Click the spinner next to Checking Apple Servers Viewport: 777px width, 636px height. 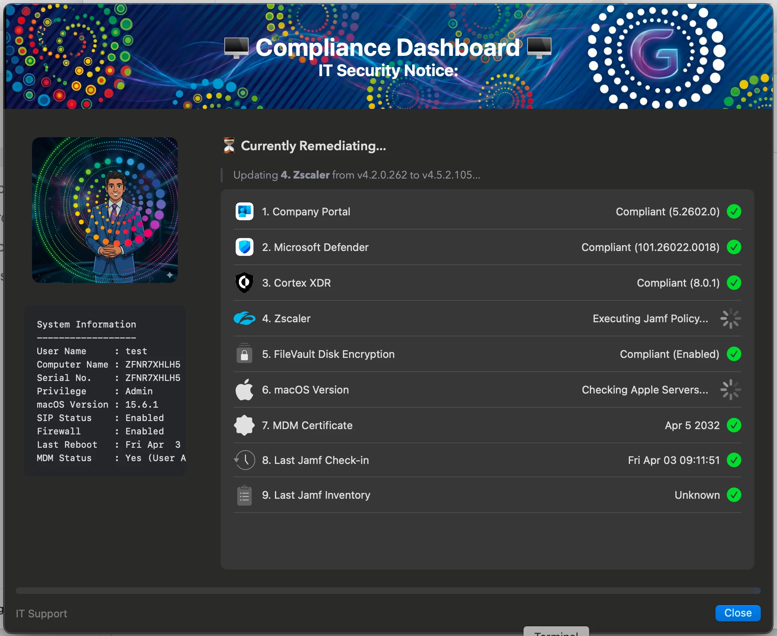pyautogui.click(x=730, y=390)
